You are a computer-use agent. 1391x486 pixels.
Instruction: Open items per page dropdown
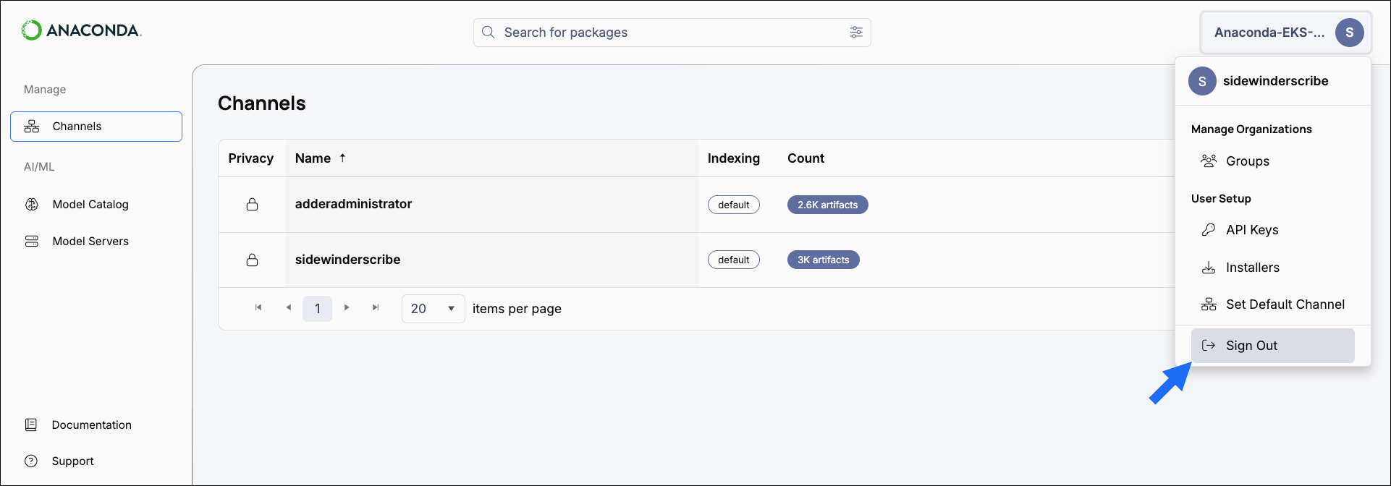434,309
